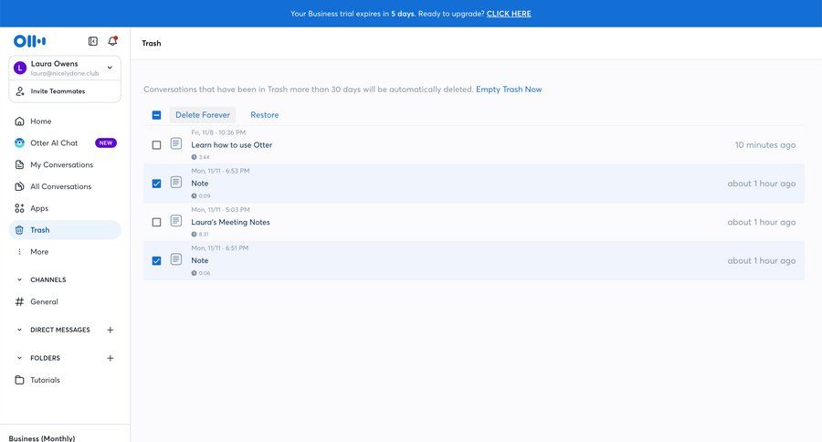
Task: Click document icon for Laura's Meeting Notes
Action: pos(176,221)
